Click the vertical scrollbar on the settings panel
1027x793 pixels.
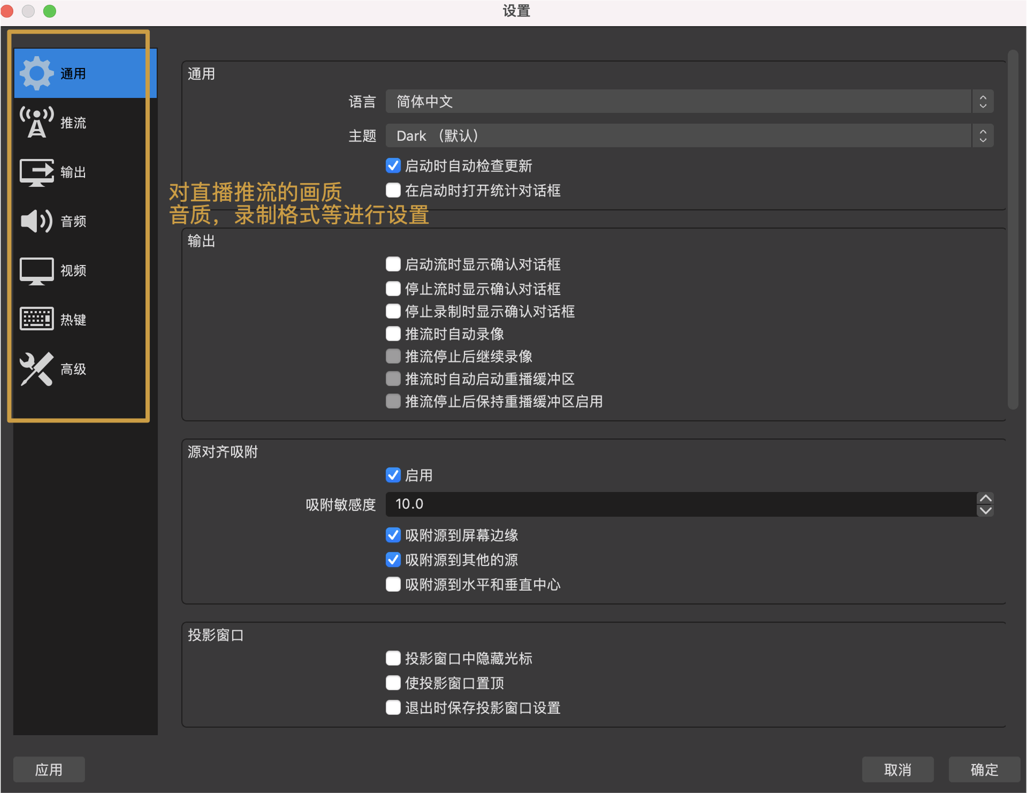coord(1013,228)
